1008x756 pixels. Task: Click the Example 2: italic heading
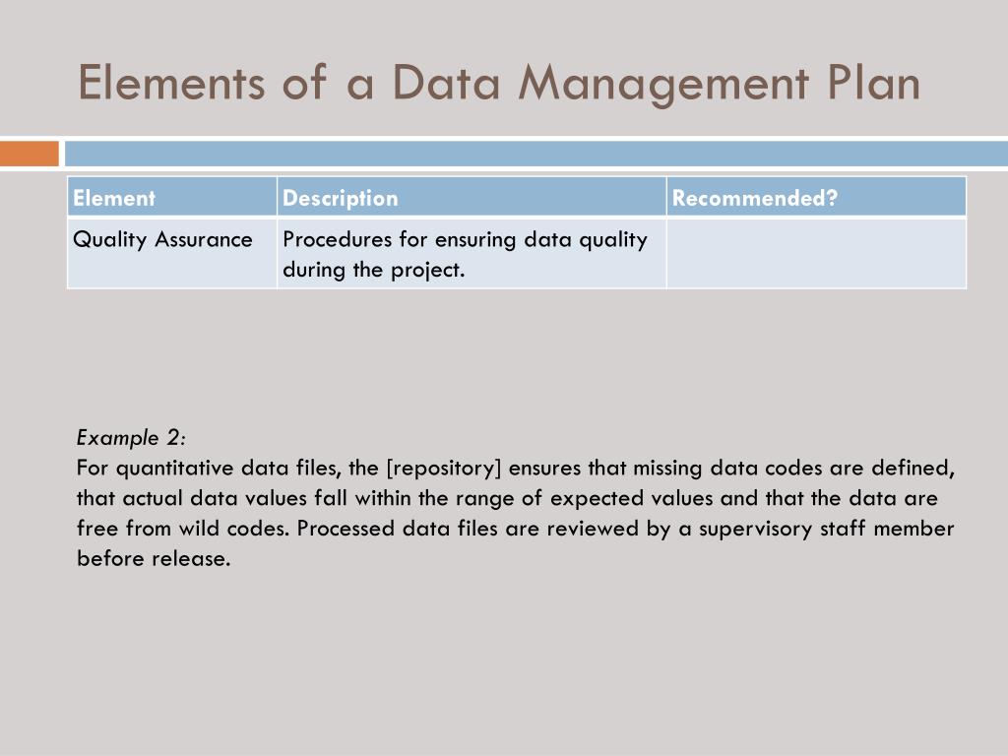click(x=131, y=438)
